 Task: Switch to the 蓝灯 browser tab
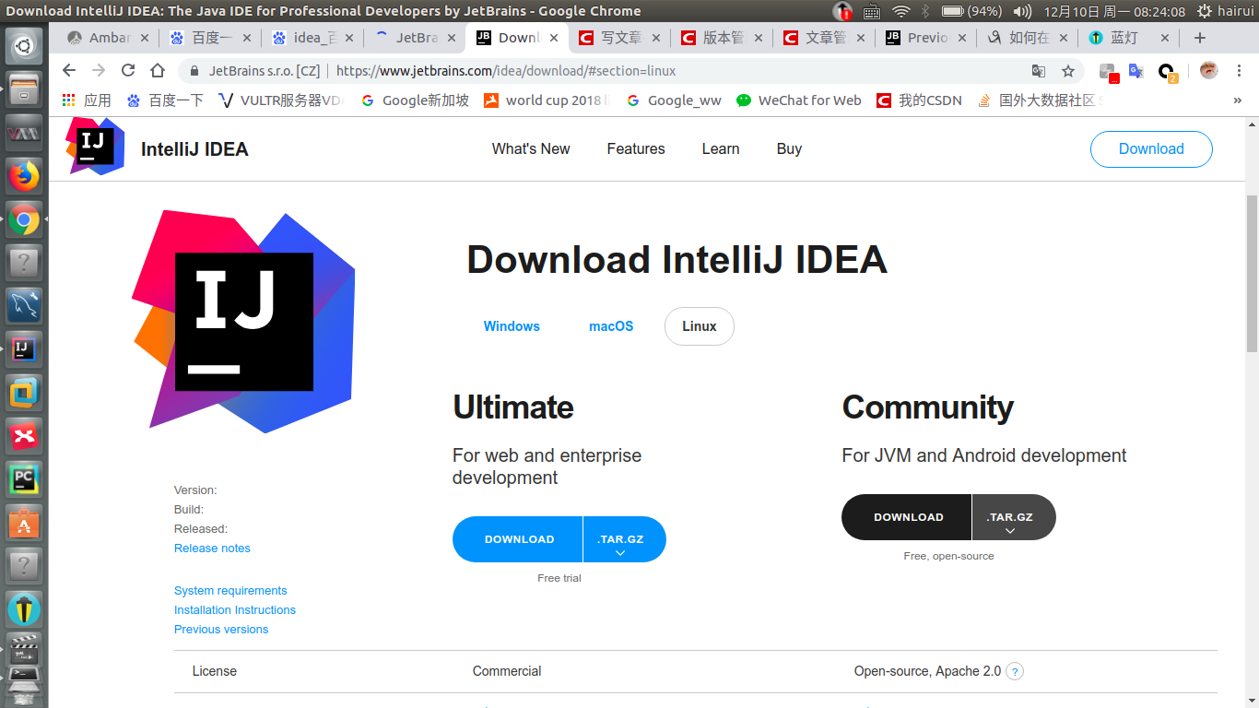click(x=1127, y=38)
